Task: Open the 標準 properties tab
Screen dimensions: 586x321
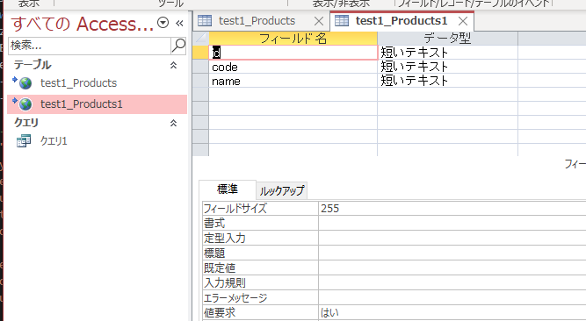Action: (228, 189)
